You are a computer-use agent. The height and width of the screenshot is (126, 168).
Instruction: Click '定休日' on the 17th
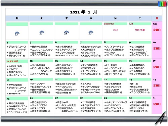tap(157, 67)
